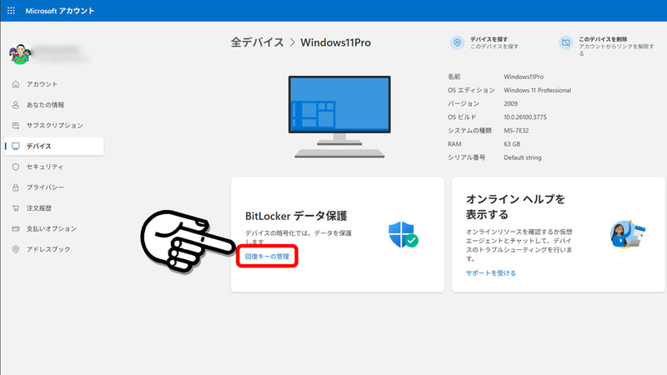Click the support agent illustration icon
667x375 pixels.
point(628,234)
